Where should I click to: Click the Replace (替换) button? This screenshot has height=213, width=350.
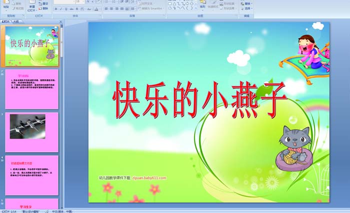(x=246, y=4)
